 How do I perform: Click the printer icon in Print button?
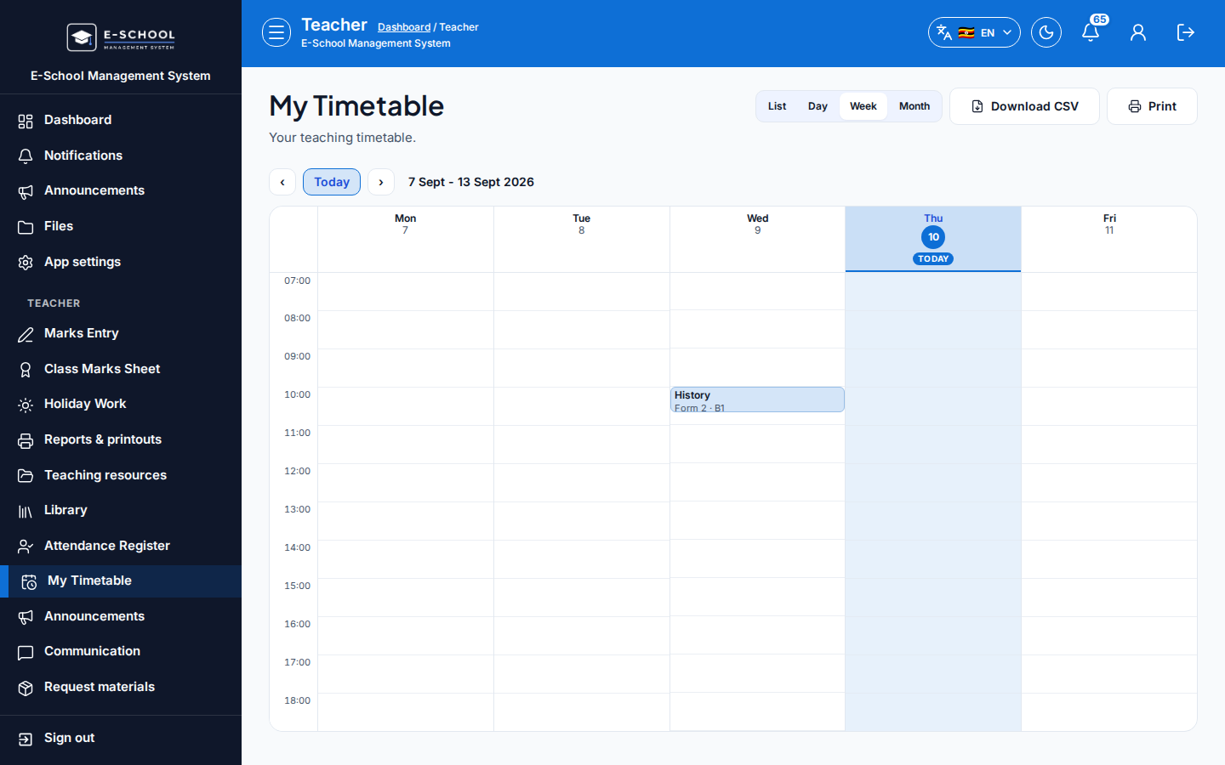coord(1135,106)
